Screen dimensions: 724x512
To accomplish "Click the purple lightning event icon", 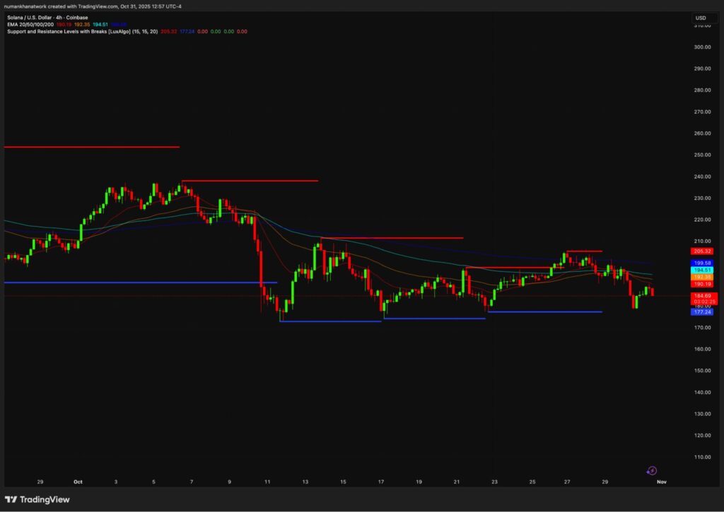I will pos(652,470).
